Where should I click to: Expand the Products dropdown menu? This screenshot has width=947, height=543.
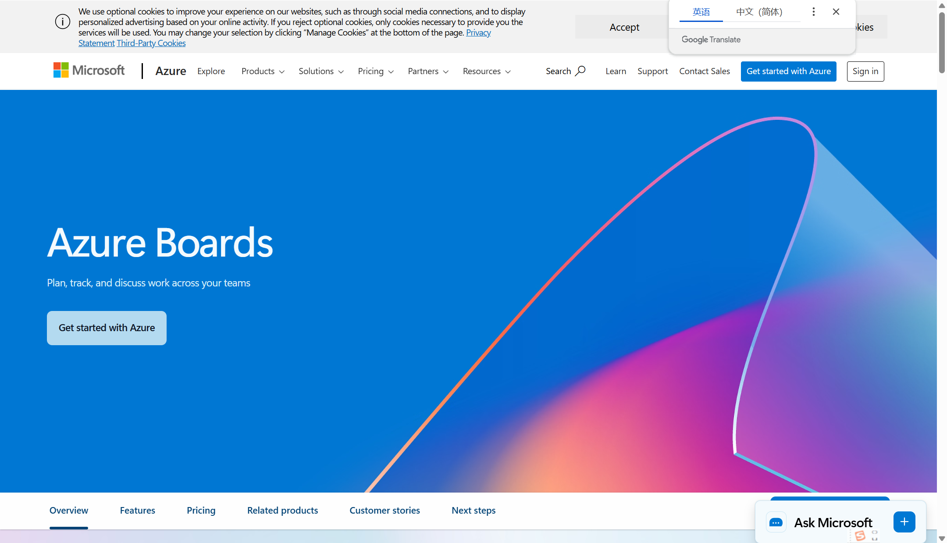click(x=263, y=71)
